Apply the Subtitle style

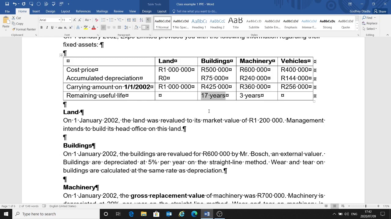click(254, 23)
